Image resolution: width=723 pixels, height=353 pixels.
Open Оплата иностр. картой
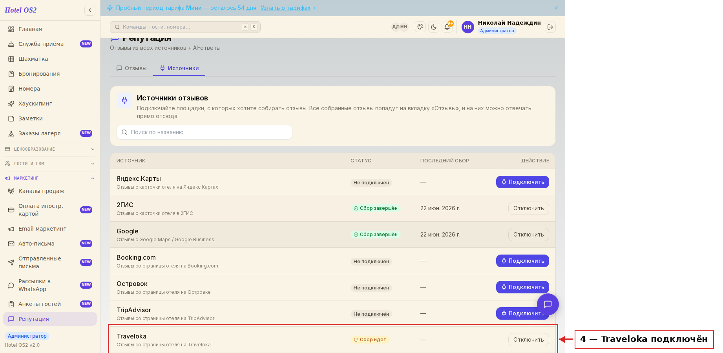pyautogui.click(x=50, y=210)
